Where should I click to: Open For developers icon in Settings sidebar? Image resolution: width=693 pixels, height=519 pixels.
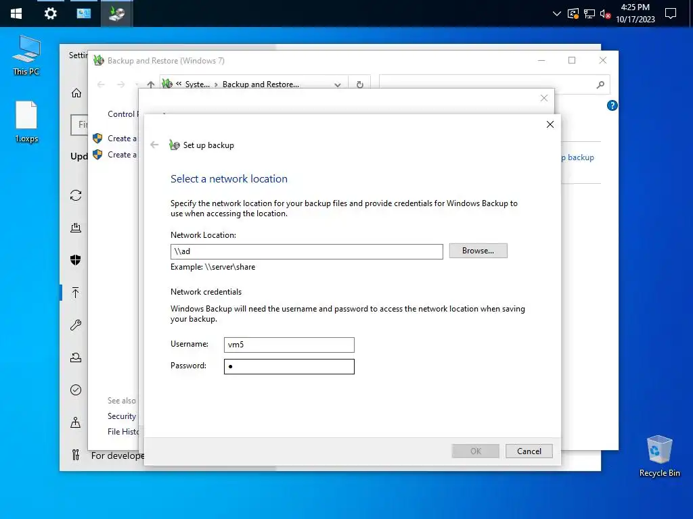[x=76, y=455]
